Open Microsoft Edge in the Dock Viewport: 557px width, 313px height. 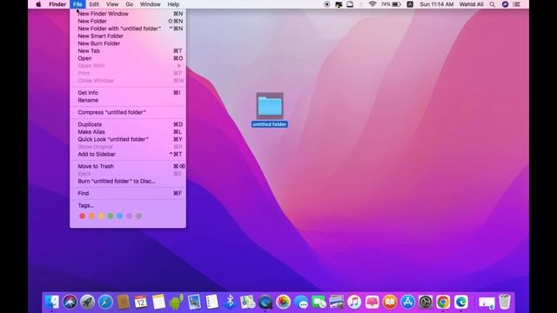point(460,302)
